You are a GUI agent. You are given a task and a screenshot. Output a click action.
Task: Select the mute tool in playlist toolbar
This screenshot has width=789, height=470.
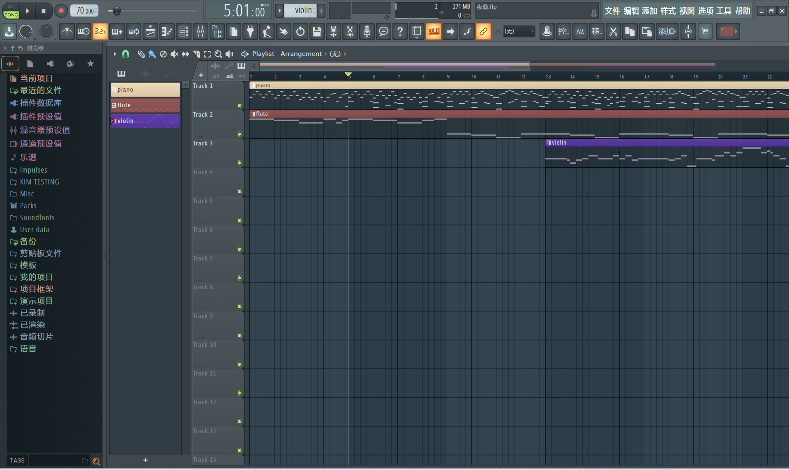174,54
